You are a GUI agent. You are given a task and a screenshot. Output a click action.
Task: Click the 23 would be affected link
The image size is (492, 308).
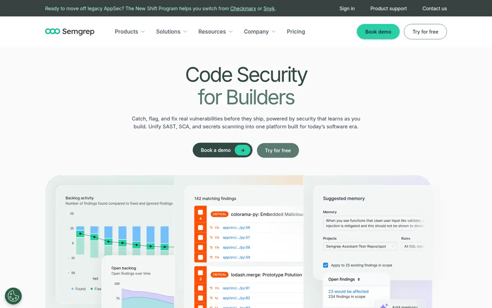348,292
